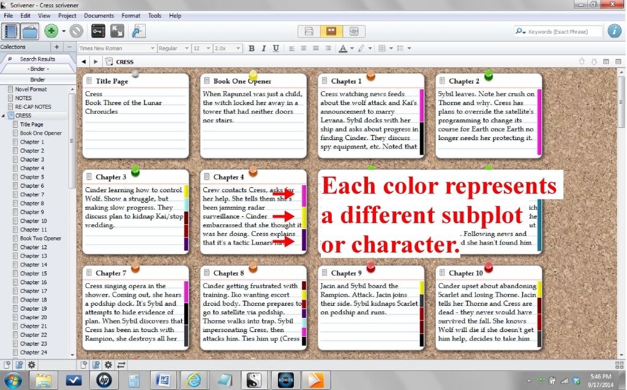This screenshot has width=627, height=390.
Task: Select Chapter 12 in binder
Action: pyautogui.click(x=34, y=247)
